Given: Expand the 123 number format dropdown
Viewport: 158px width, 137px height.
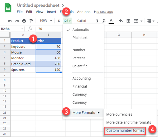Looking at the screenshot, I should 67,21.
